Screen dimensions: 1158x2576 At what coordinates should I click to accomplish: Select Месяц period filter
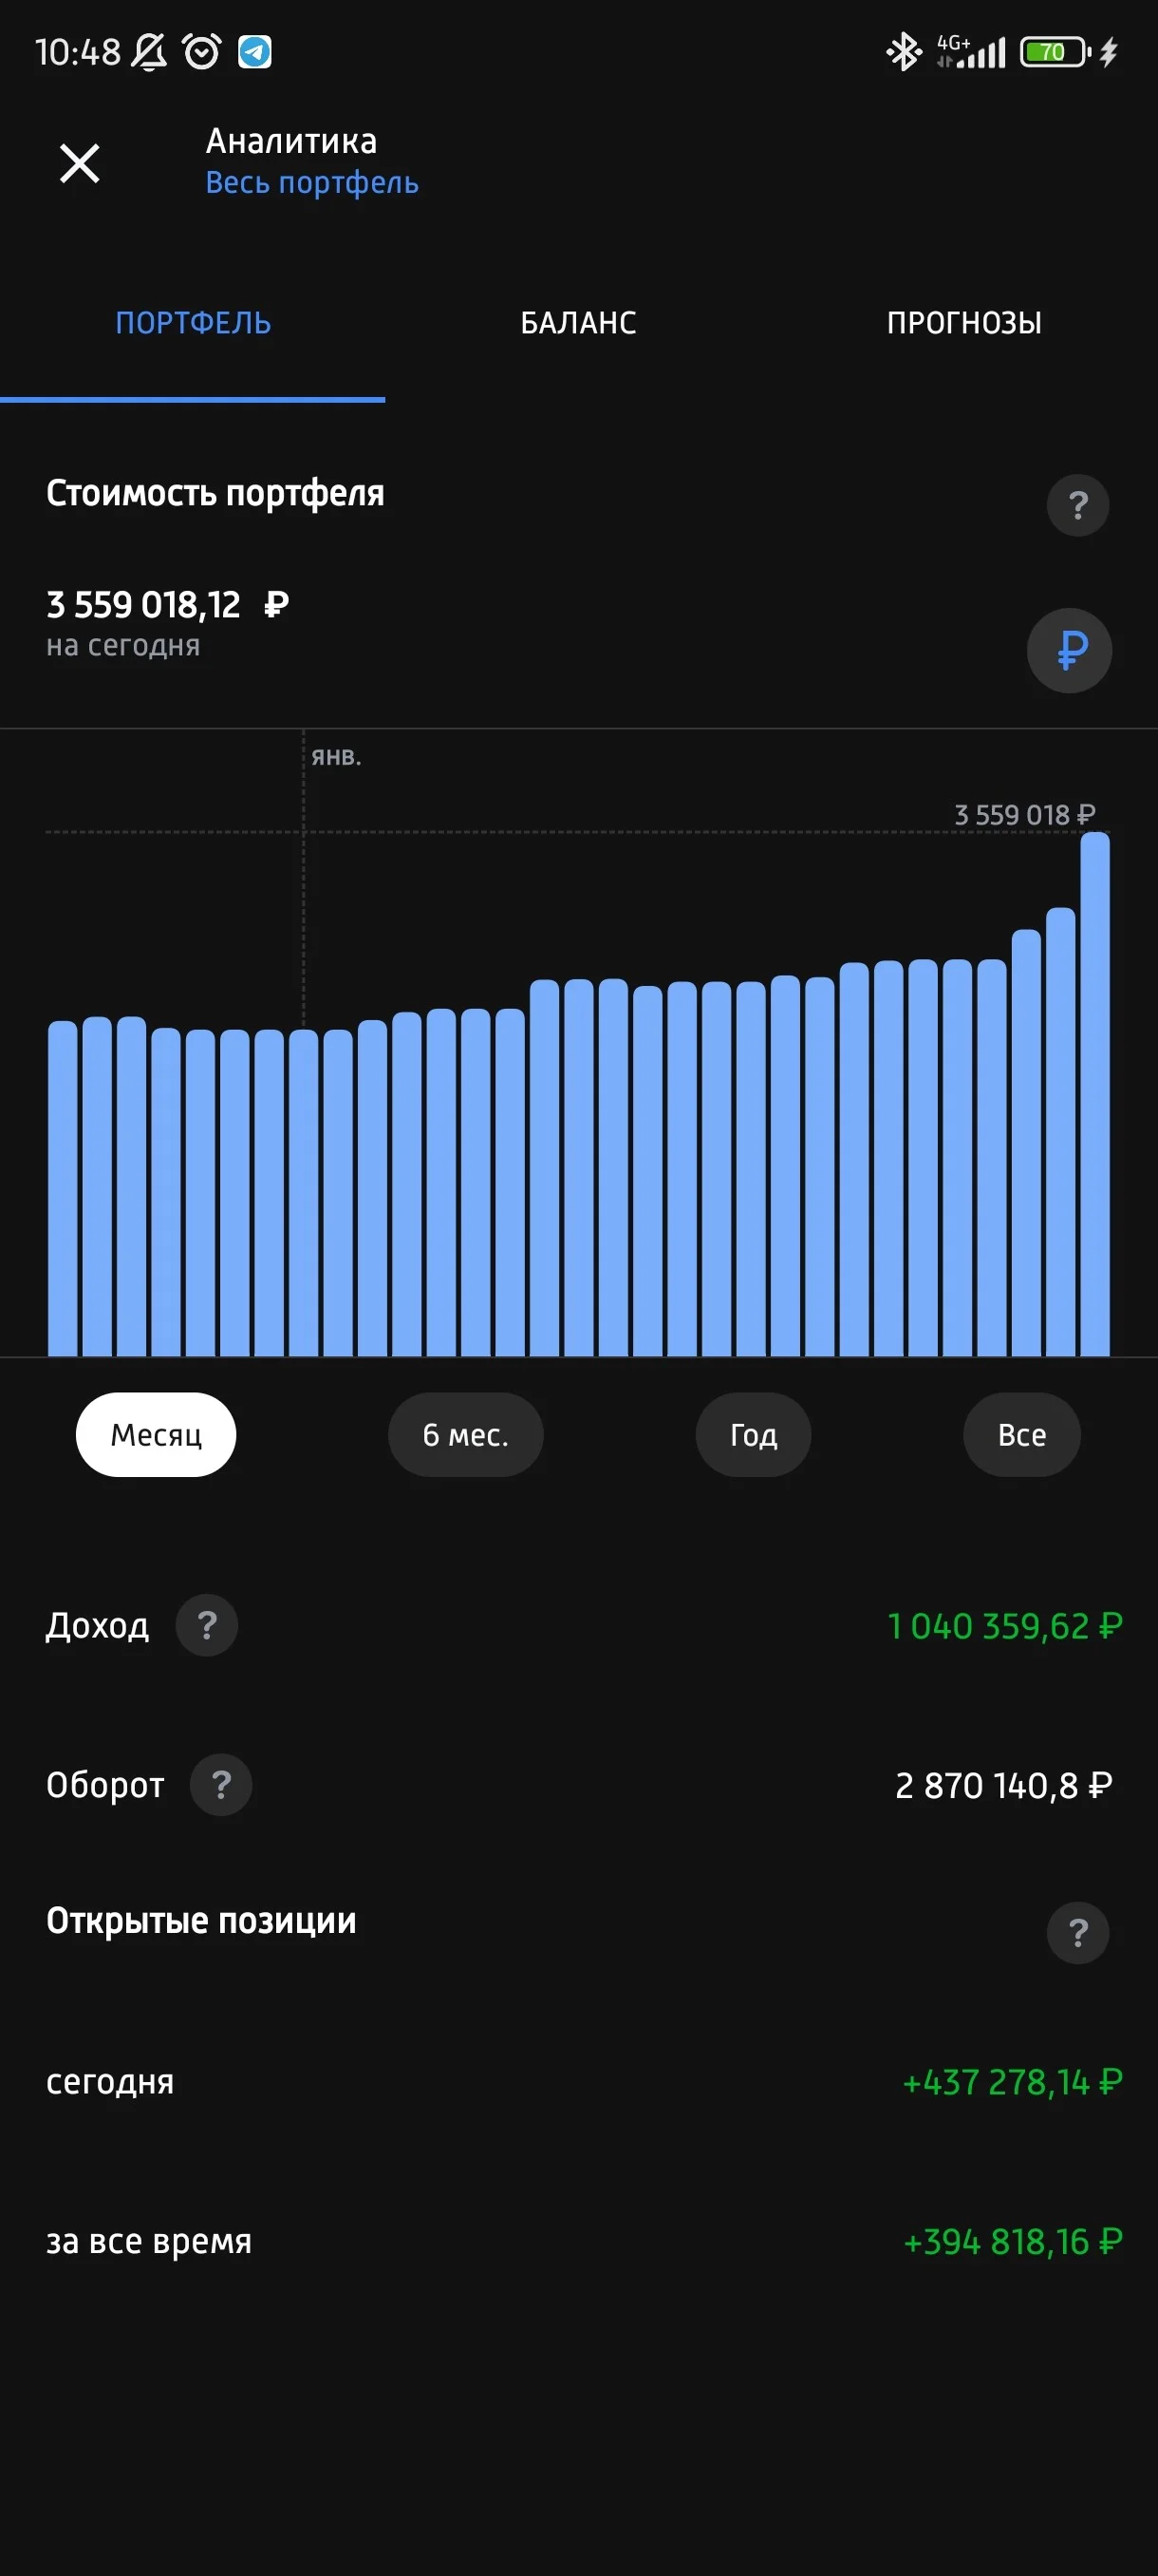point(156,1435)
